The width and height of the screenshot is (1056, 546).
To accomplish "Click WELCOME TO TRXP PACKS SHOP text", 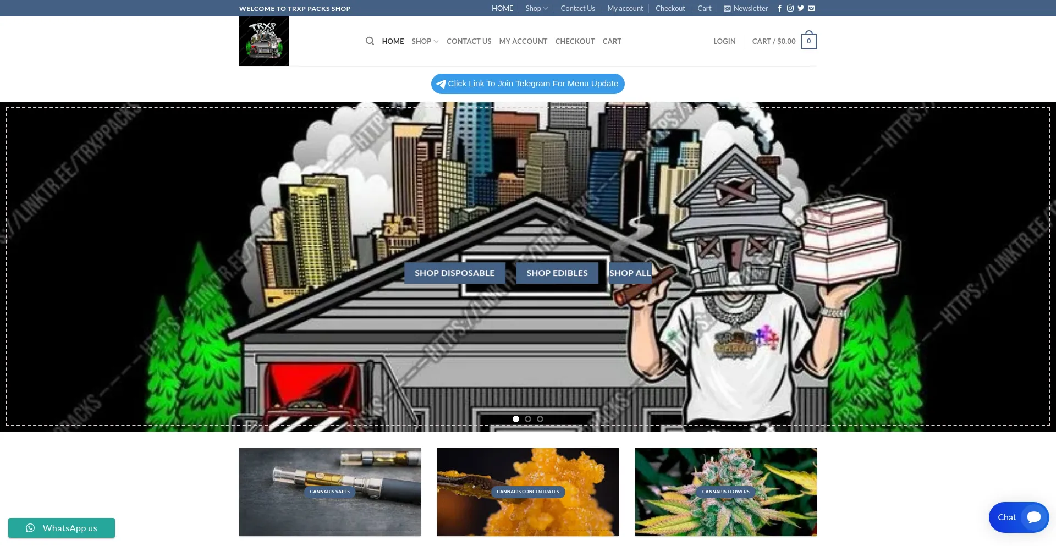I will pyautogui.click(x=295, y=9).
